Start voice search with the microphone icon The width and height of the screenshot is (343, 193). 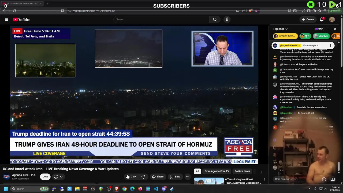(x=227, y=19)
